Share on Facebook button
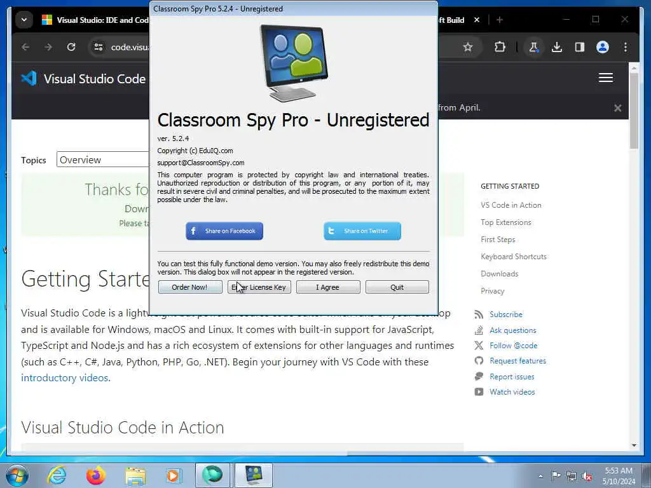 [224, 231]
